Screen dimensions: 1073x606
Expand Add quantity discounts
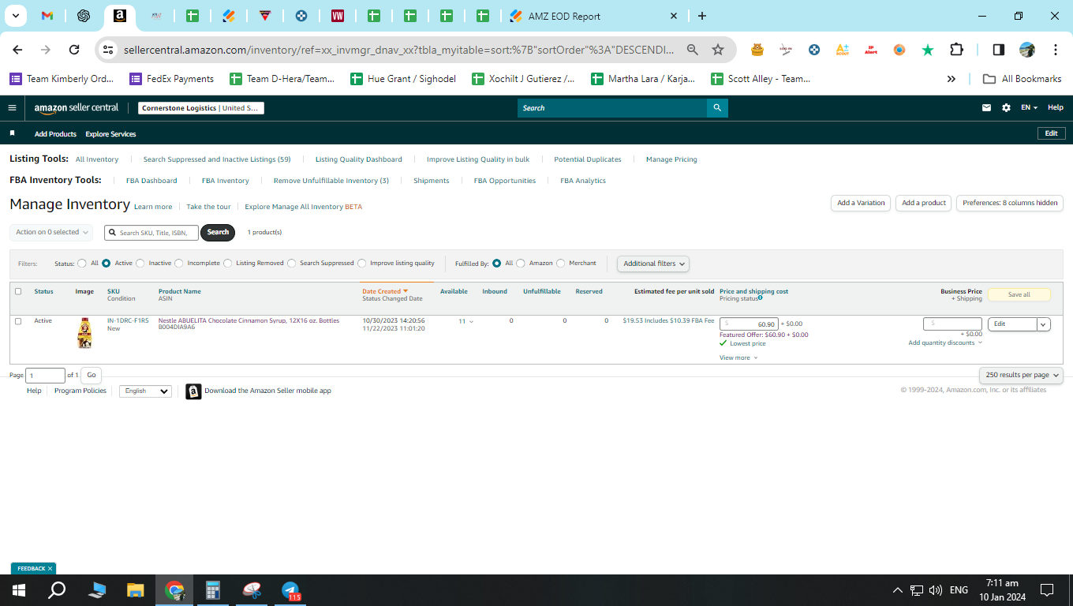tap(945, 342)
